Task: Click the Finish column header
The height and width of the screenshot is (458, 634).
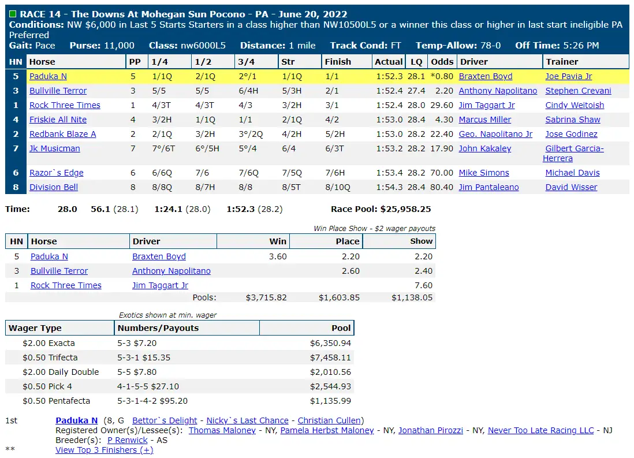Action: pyautogui.click(x=346, y=62)
